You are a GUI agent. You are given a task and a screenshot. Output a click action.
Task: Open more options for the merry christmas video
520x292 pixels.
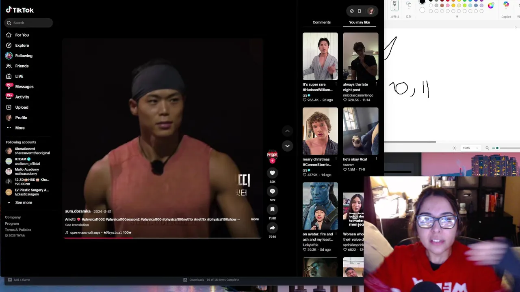point(336,159)
